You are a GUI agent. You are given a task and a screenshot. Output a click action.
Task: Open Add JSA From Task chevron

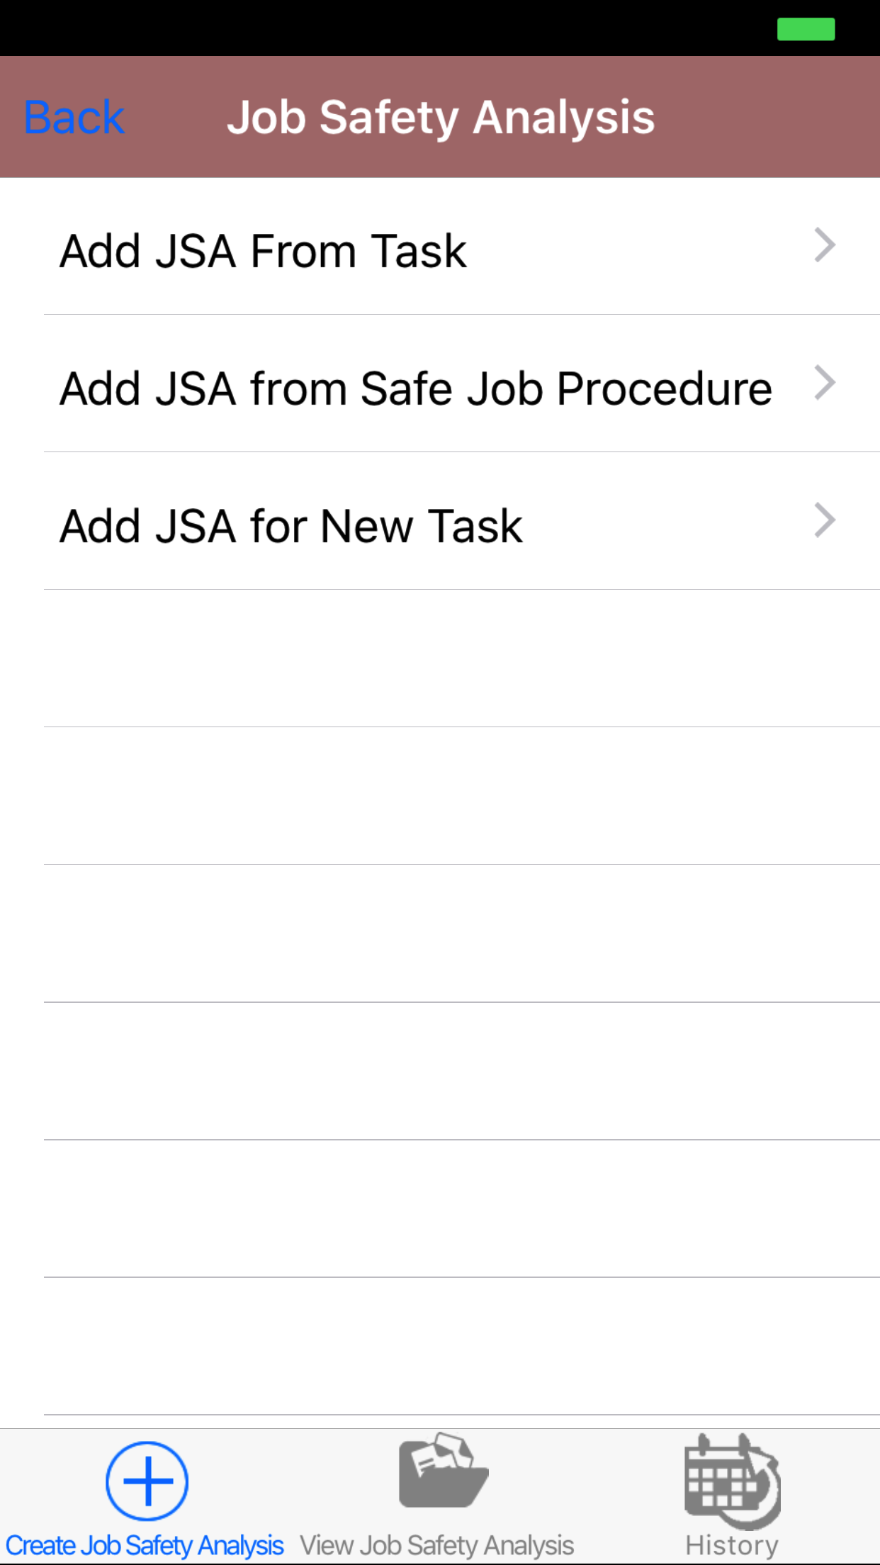point(825,245)
